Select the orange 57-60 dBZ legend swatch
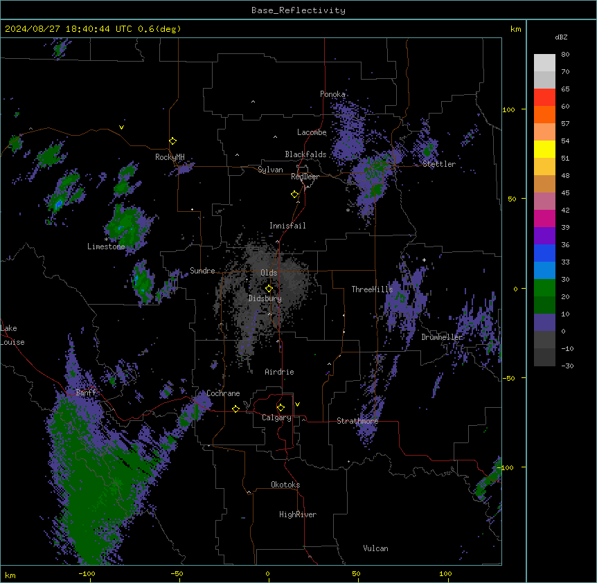 tap(544, 114)
